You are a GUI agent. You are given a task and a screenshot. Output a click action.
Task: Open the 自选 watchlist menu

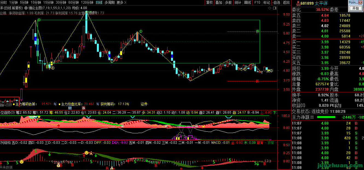[x=277, y=2]
